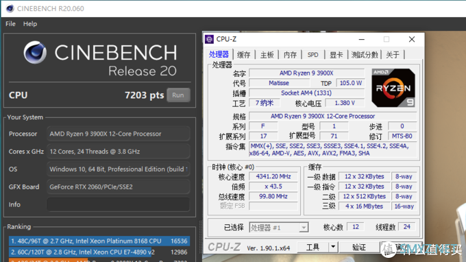Image resolution: width=466 pixels, height=262 pixels.
Task: Click the OS value field in Cinebench
Action: (x=118, y=169)
